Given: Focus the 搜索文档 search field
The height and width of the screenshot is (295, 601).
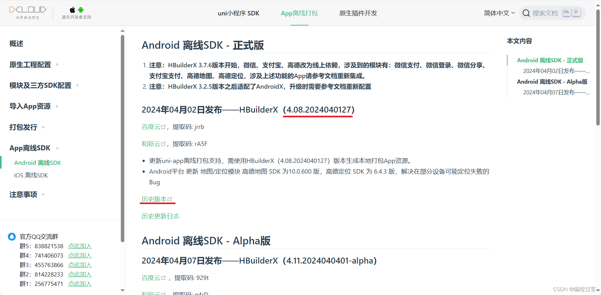Looking at the screenshot, I should coord(552,13).
